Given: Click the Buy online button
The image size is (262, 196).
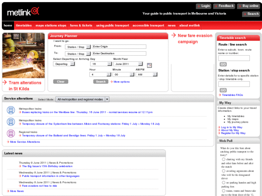Looking at the screenshot, I should (248, 6).
